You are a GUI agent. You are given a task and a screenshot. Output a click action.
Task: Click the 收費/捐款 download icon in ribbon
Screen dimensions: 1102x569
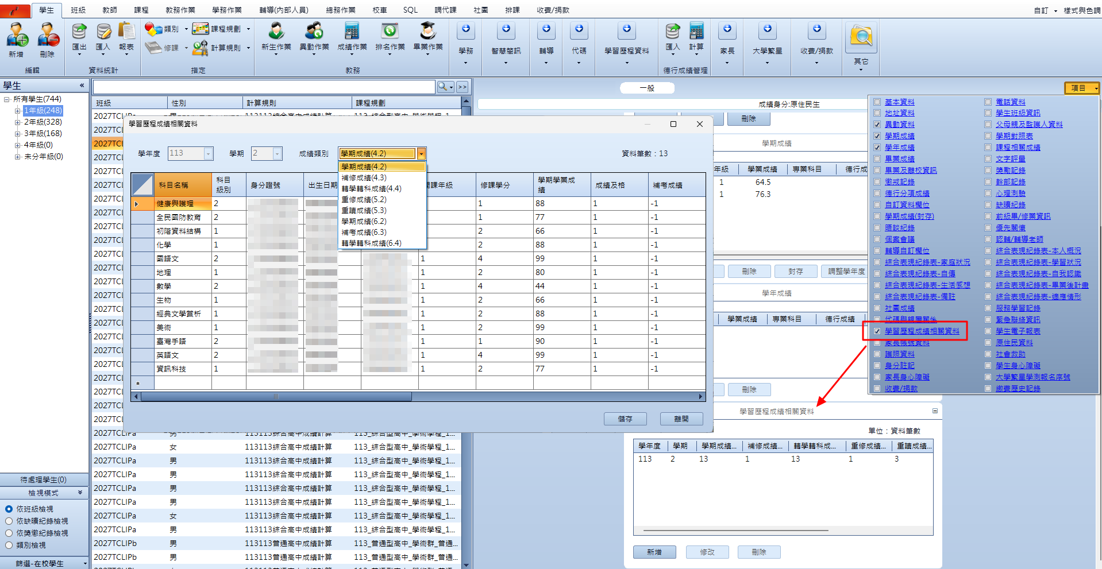[x=817, y=30]
